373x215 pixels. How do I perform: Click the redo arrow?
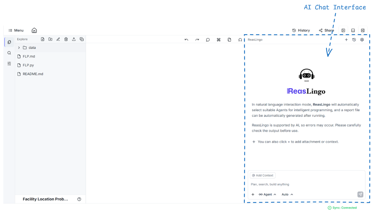[x=197, y=39]
